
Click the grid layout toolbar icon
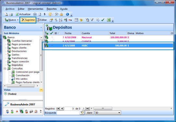(x=76, y=20)
